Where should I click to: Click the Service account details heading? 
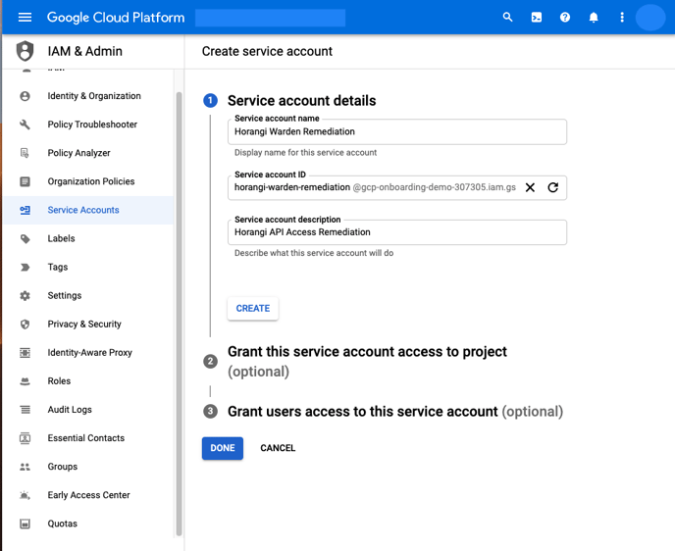(x=301, y=101)
